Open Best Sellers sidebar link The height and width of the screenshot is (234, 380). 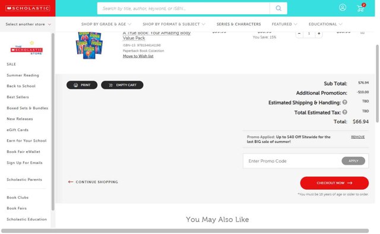click(18, 97)
